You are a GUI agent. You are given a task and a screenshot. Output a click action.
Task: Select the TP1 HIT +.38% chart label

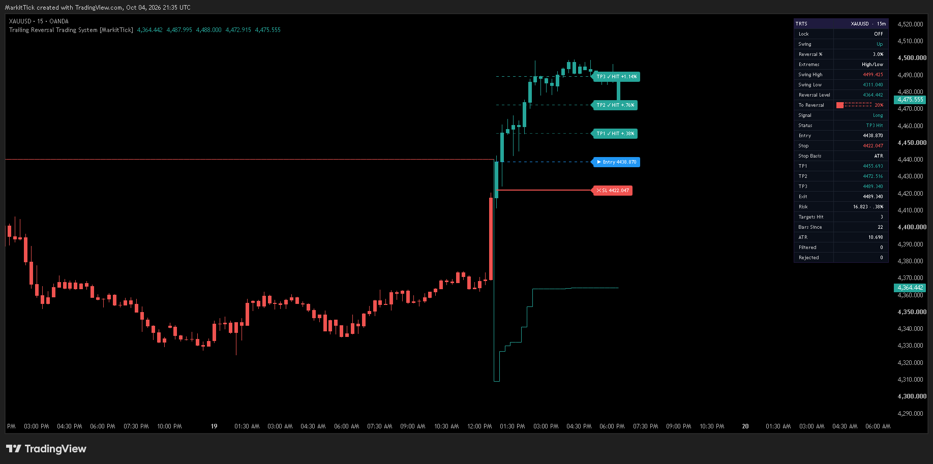point(615,134)
